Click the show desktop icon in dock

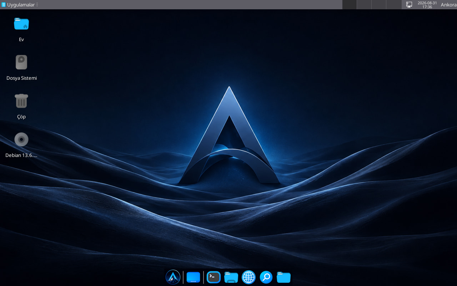click(193, 277)
